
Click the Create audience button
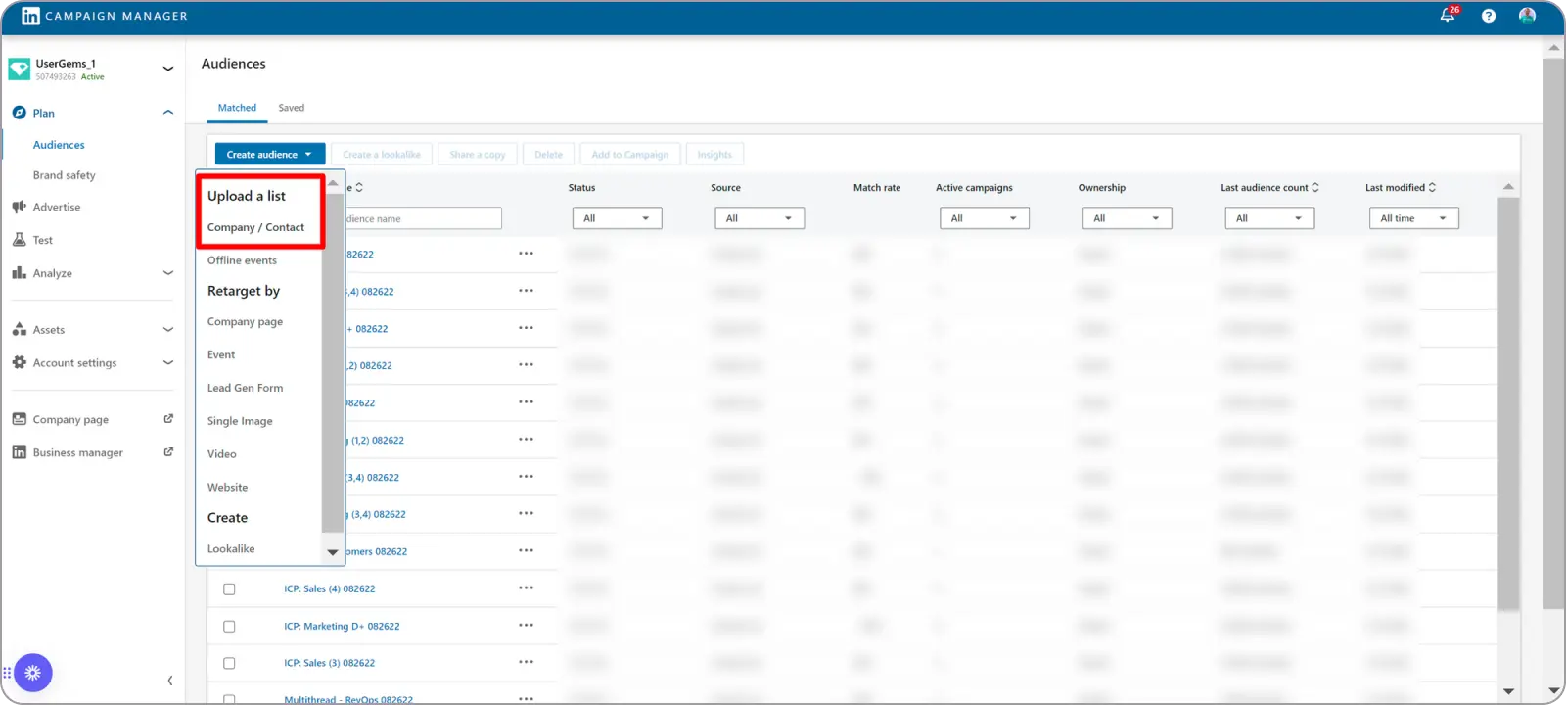[x=269, y=155]
